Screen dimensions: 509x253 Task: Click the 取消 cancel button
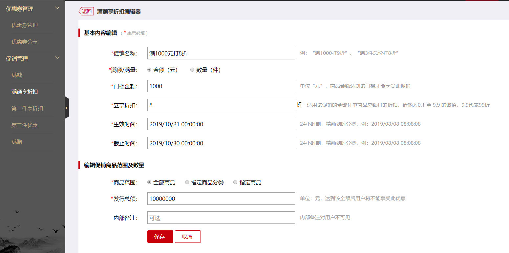coord(187,236)
